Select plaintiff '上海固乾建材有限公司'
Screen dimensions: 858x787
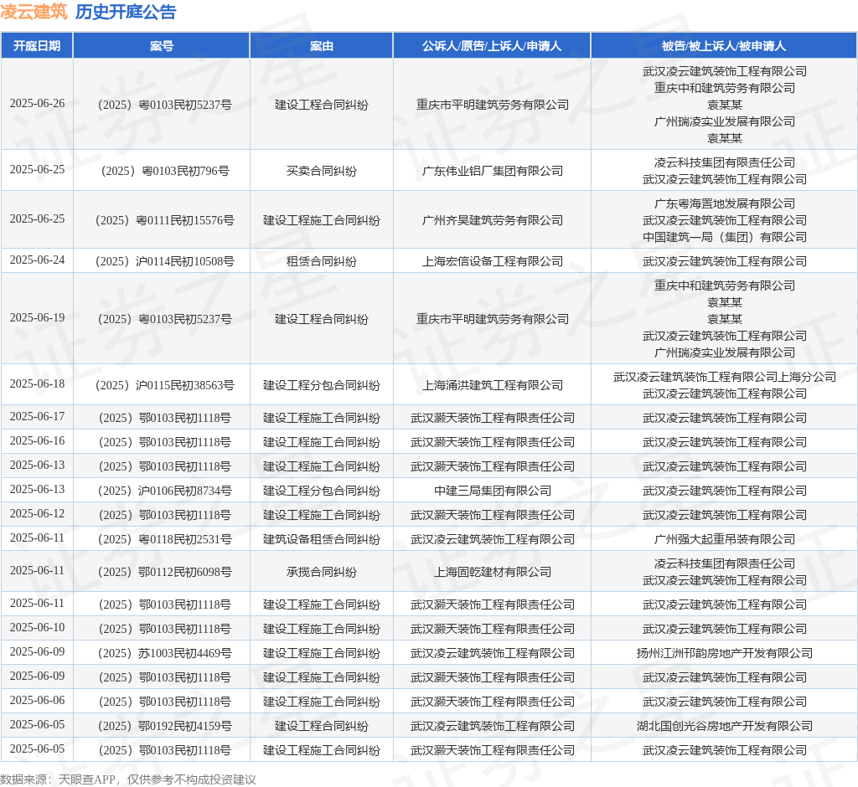[x=493, y=572]
